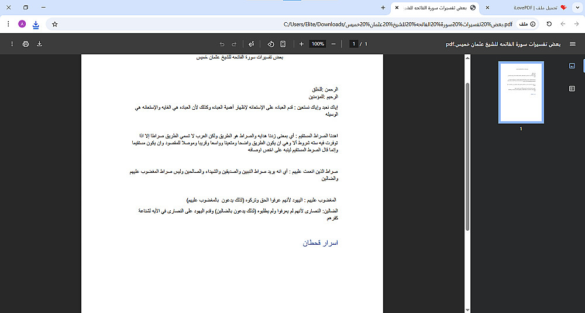Screen dimensions: 585x313
Task: Click the ملف site info chip
Action: pyautogui.click(x=527, y=24)
